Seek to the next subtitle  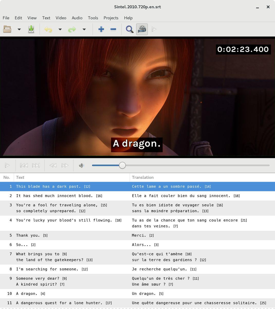tap(36, 165)
